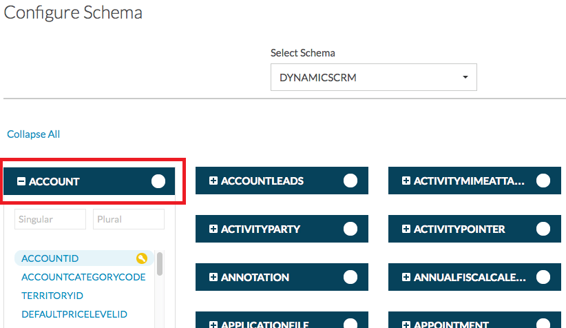Toggle the ACCOUNT table switch
566x328 pixels.
point(158,181)
